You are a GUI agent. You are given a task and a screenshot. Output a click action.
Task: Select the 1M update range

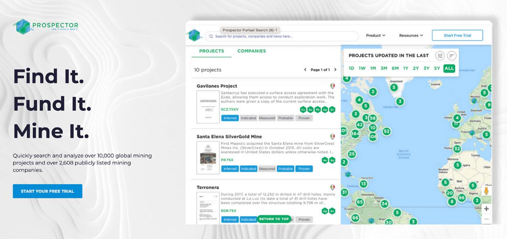373,68
